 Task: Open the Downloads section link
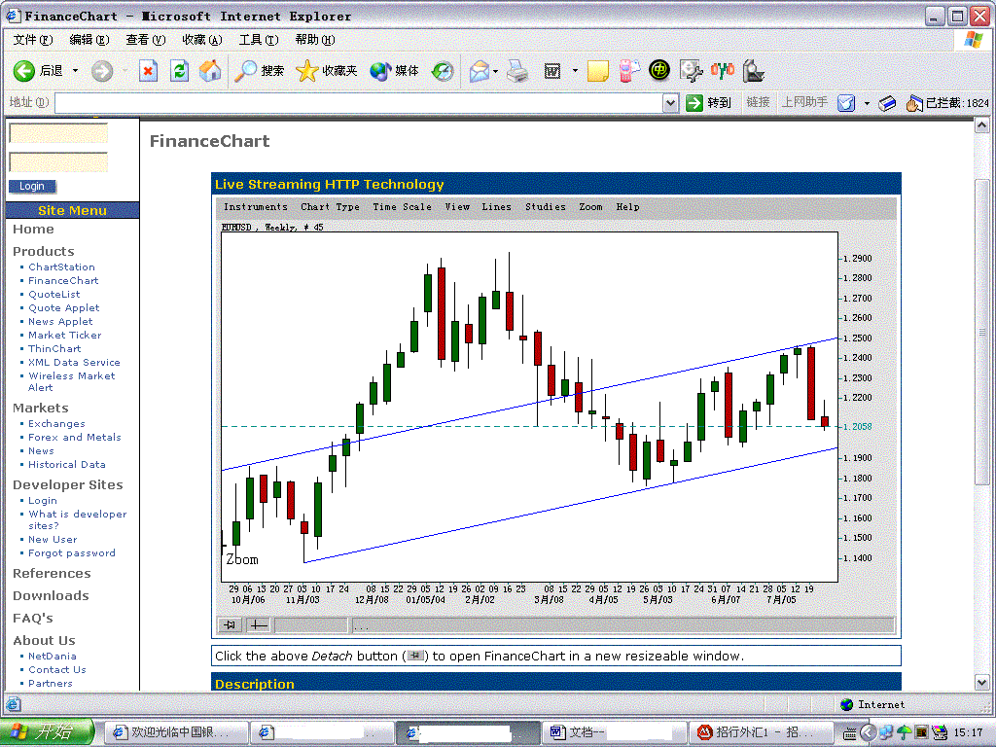pyautogui.click(x=51, y=596)
